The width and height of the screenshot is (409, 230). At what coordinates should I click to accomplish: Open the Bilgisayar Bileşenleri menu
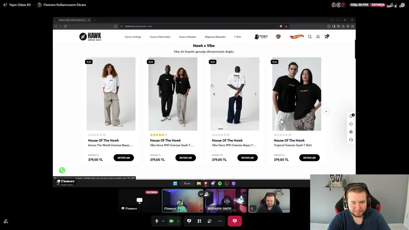[x=215, y=37]
